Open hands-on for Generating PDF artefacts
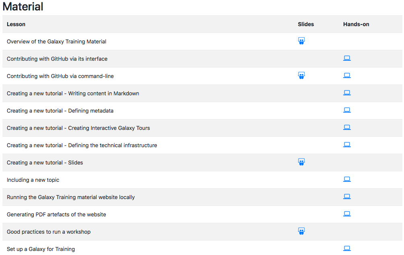This screenshot has width=404, height=255. 347,214
